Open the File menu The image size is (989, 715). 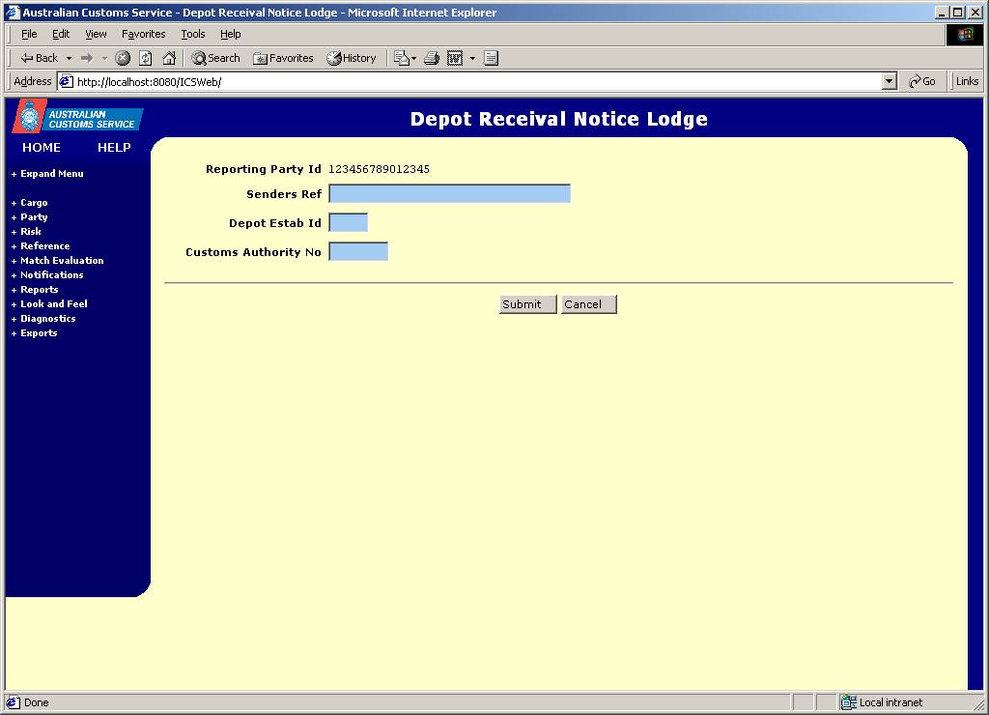click(29, 34)
